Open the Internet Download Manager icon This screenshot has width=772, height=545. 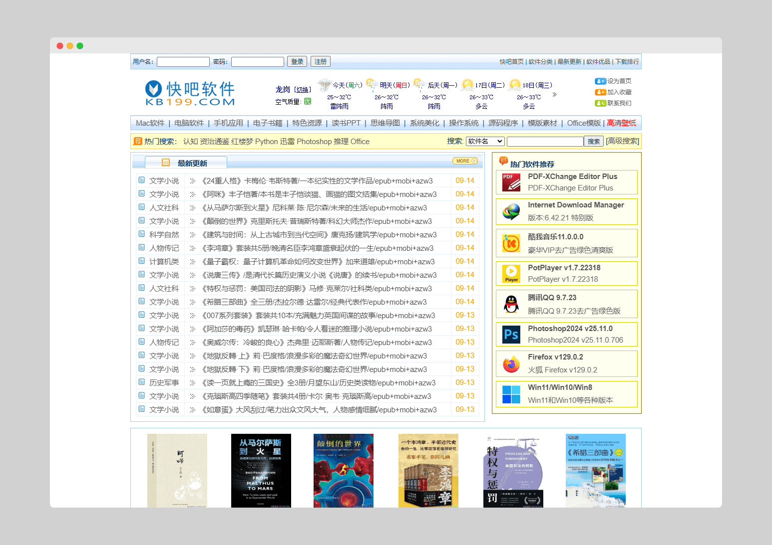[x=511, y=212]
